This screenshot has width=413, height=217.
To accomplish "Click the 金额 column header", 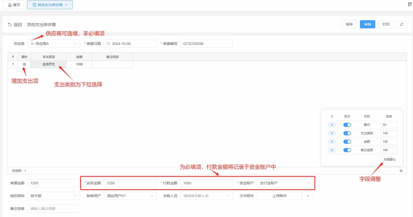I will 79,57.
